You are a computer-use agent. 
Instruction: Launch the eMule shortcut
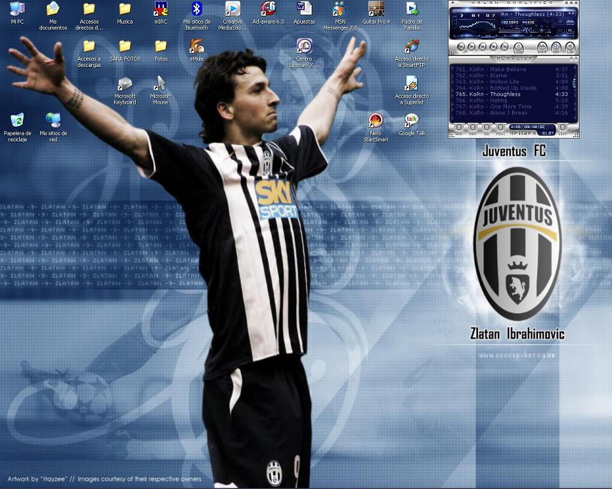pyautogui.click(x=197, y=50)
